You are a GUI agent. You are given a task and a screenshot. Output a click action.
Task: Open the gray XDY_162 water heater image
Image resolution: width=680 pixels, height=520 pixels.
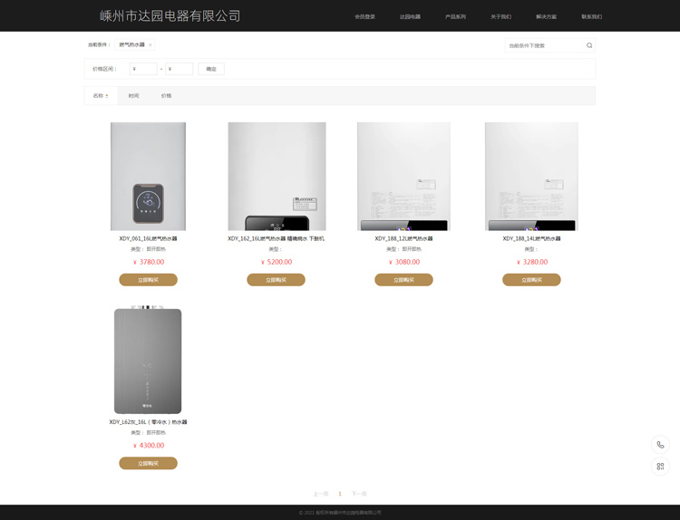pyautogui.click(x=148, y=360)
